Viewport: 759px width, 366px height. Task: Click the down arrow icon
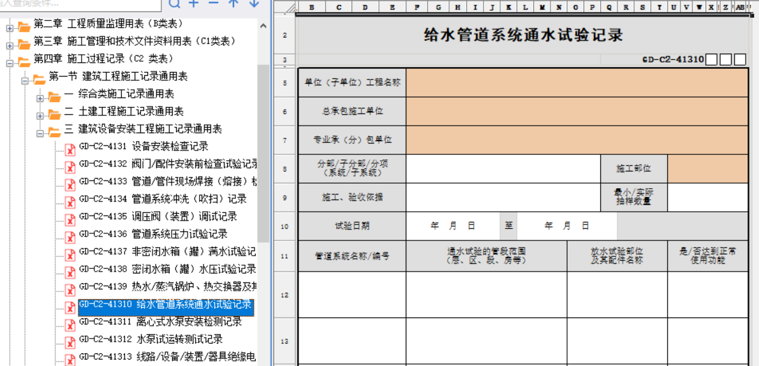[x=254, y=3]
